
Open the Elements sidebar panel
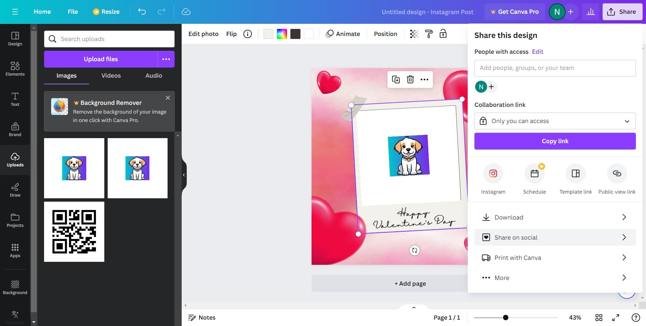[x=15, y=69]
